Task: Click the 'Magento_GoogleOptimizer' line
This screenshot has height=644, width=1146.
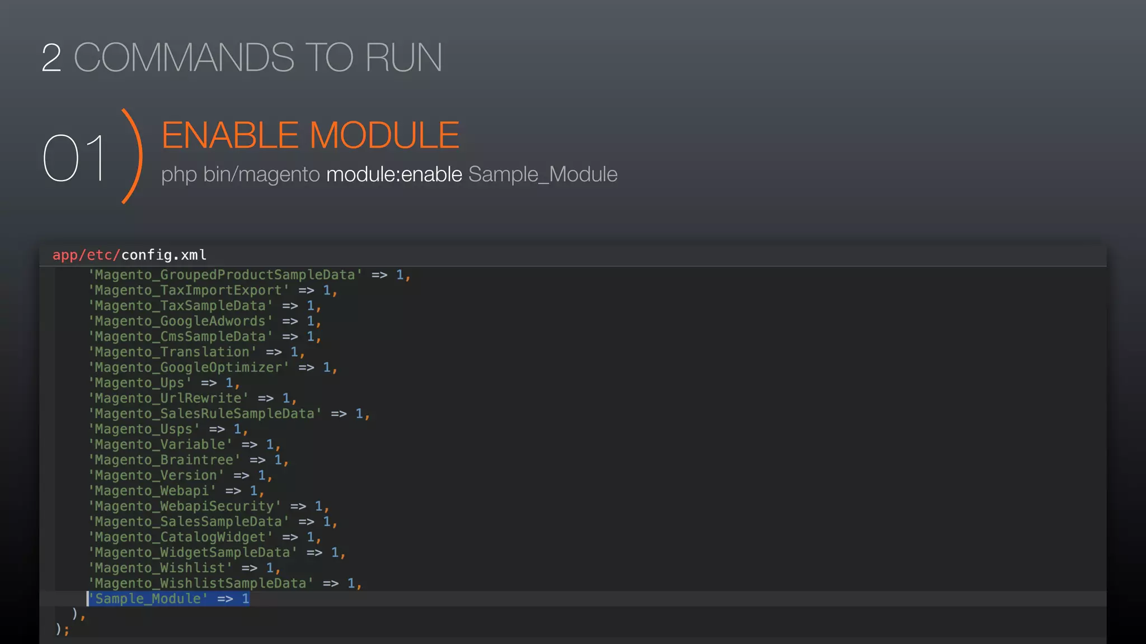Action: (x=213, y=368)
